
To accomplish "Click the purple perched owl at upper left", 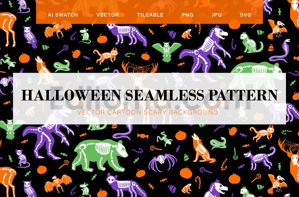I will click(x=30, y=37).
